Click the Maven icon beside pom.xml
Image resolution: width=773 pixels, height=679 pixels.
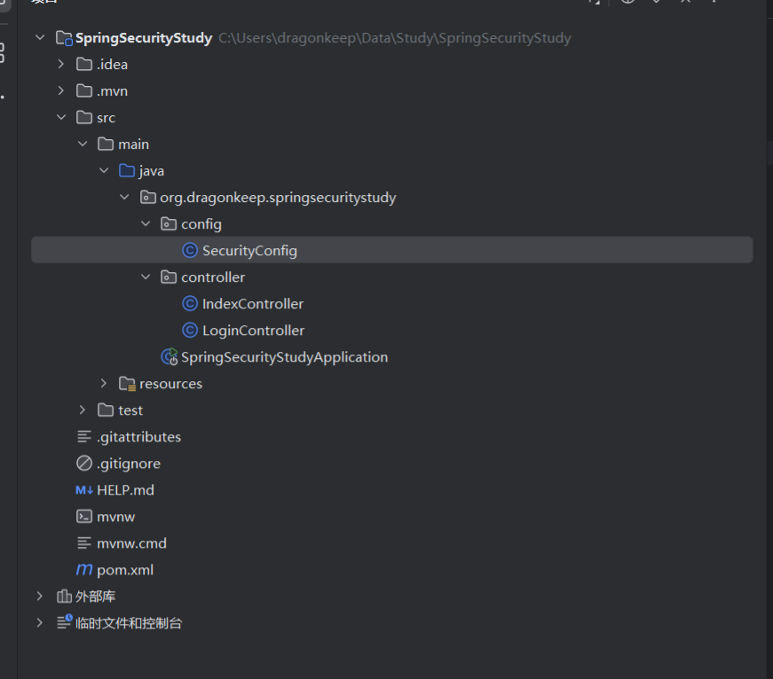pos(84,570)
